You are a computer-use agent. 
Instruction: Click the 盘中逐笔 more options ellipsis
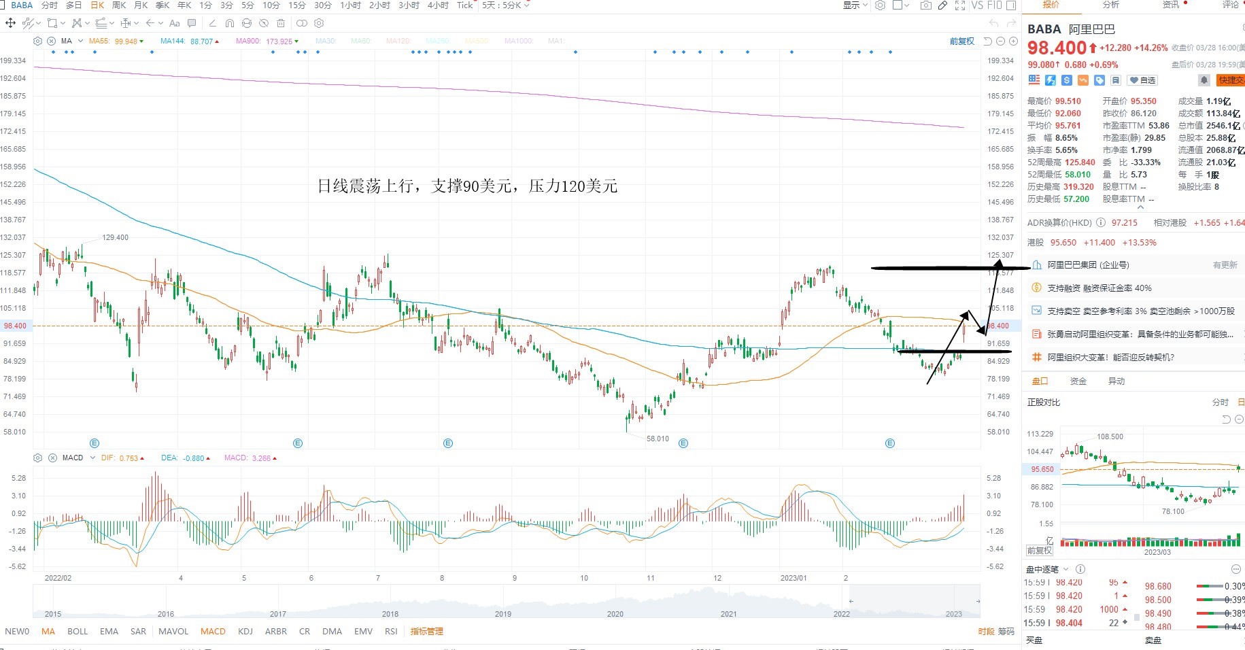click(x=1236, y=569)
